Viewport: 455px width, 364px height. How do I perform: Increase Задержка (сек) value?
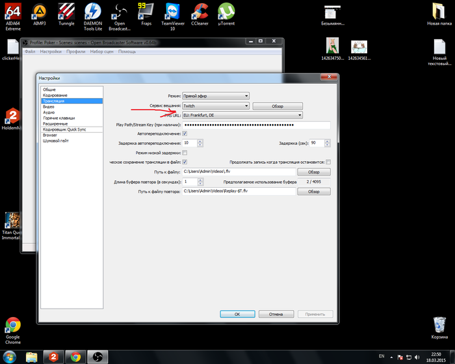[x=328, y=141]
